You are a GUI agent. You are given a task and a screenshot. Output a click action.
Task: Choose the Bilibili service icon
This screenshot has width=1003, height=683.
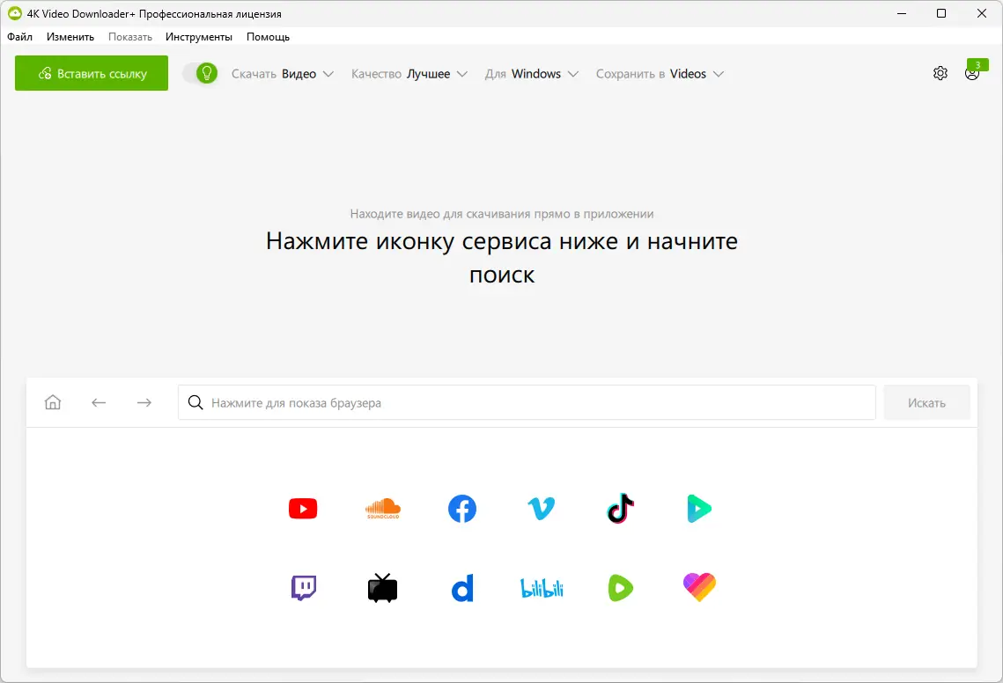tap(541, 588)
